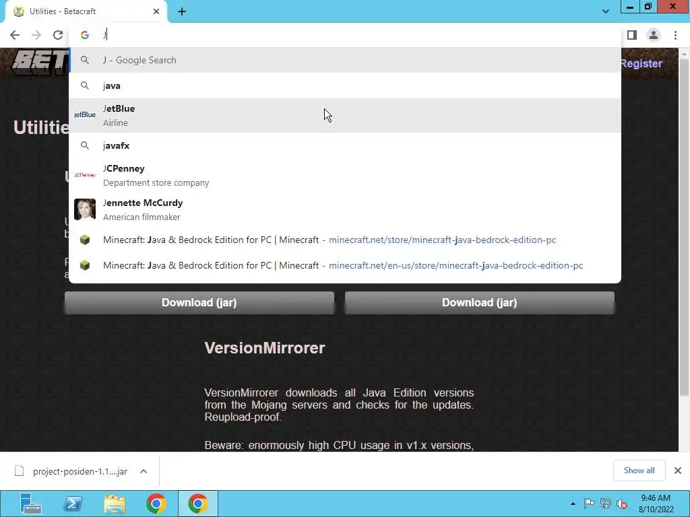Launch PowerShell from taskbar
Screen dimensions: 690x517
click(x=73, y=504)
